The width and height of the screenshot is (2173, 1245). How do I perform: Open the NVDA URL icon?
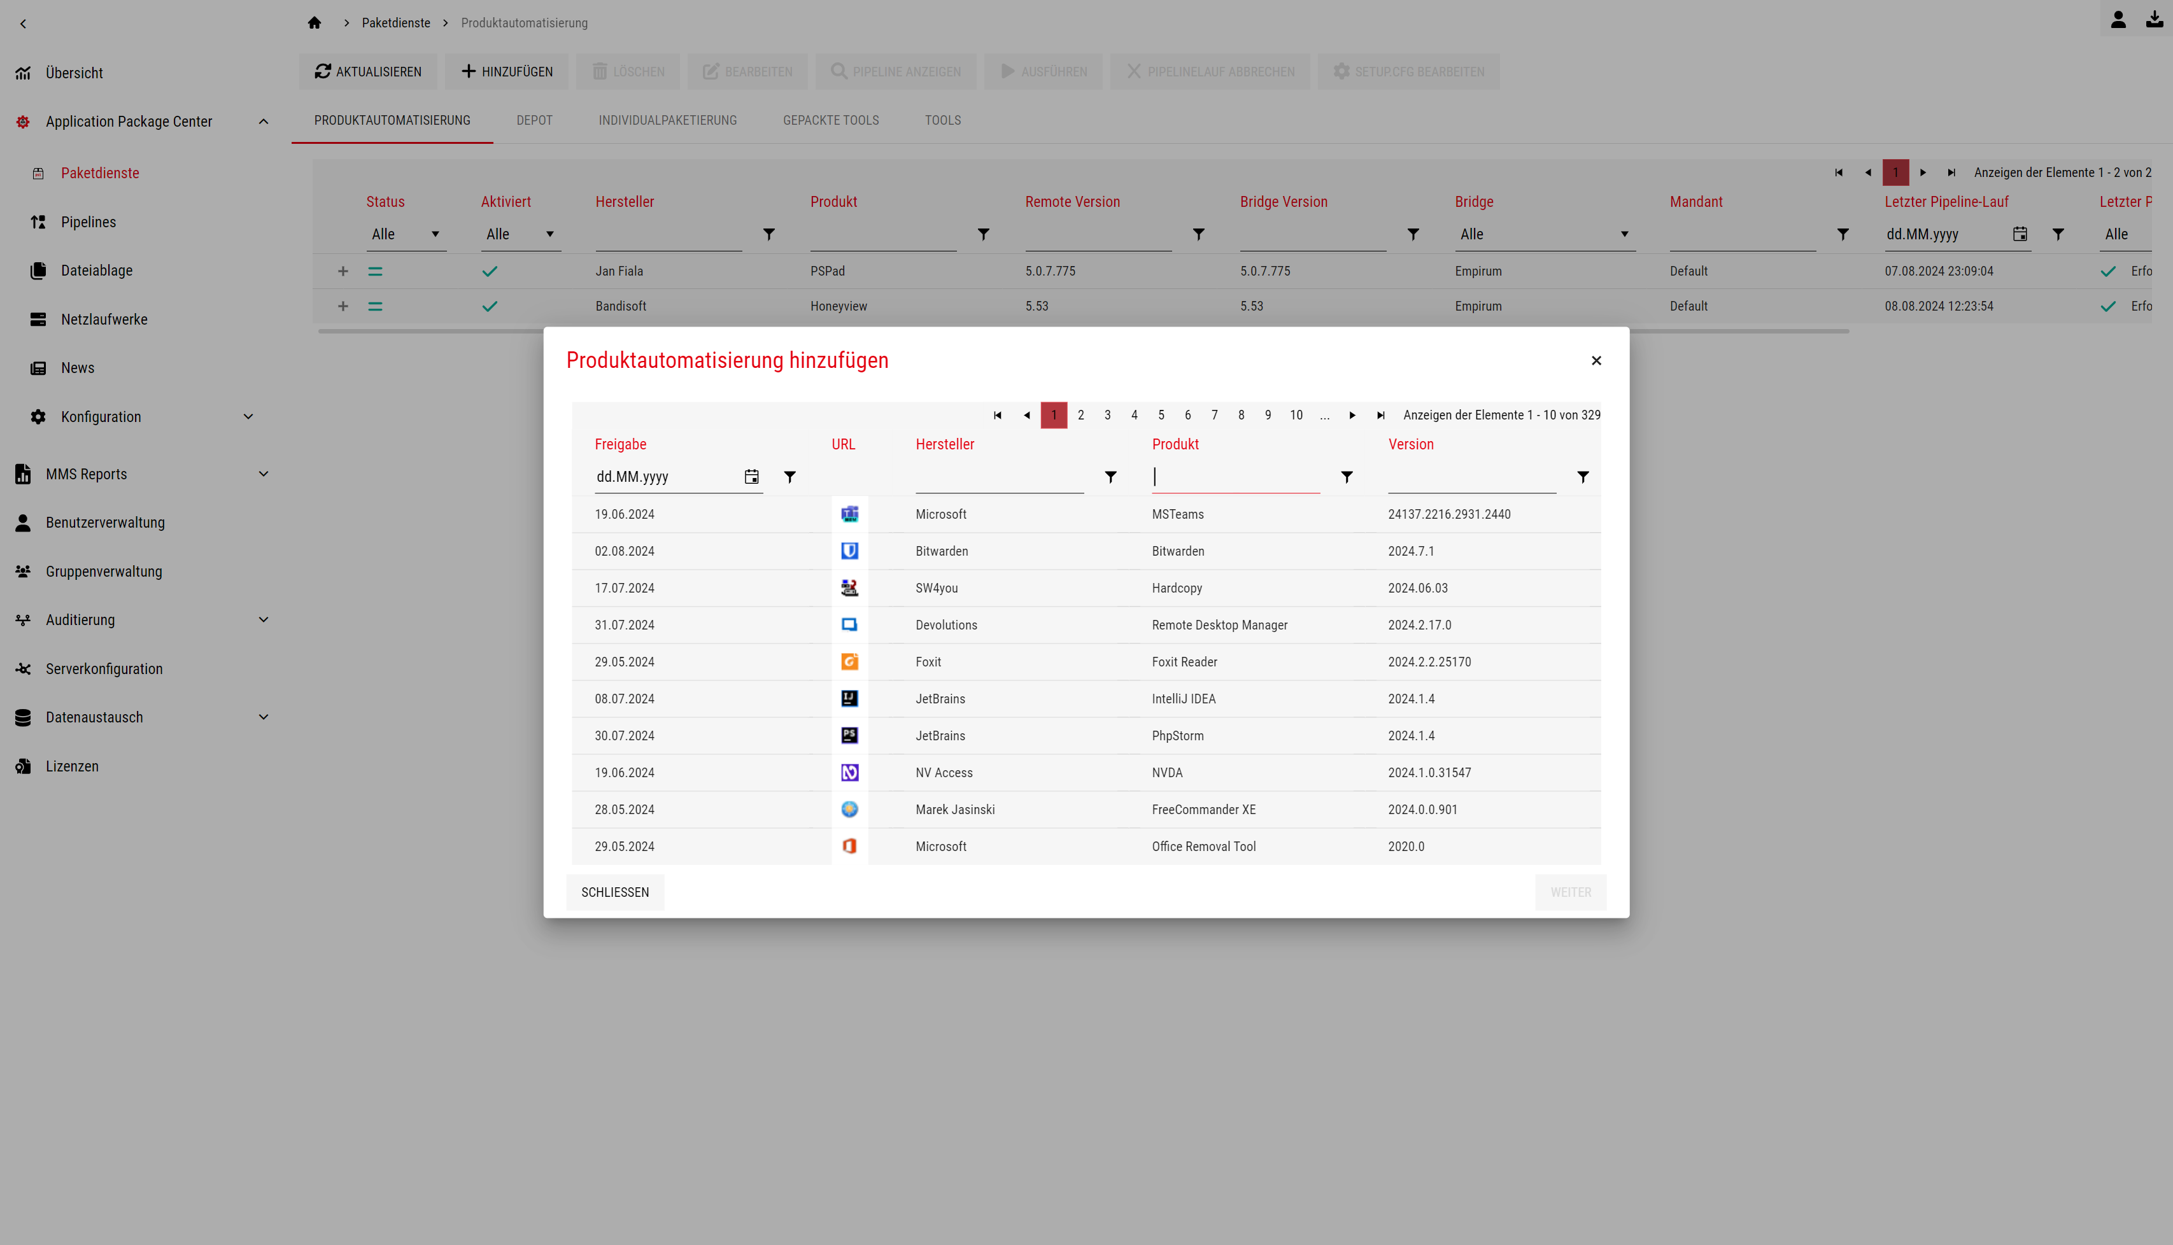[849, 772]
